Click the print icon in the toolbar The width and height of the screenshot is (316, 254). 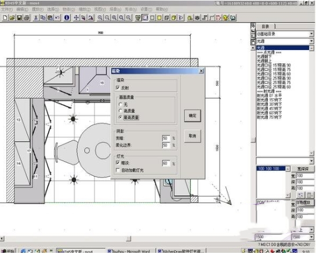tap(27, 18)
